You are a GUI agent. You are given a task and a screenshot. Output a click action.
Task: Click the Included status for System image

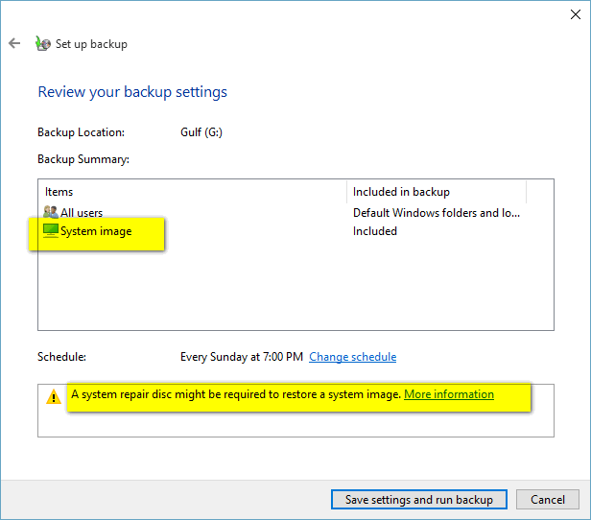click(x=374, y=231)
